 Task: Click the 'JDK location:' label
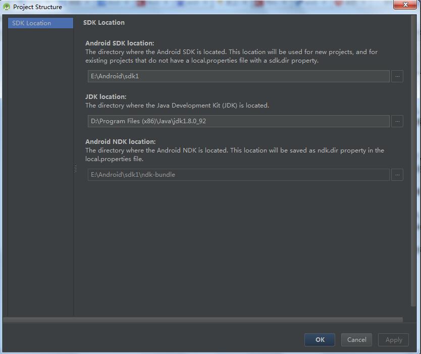click(106, 96)
